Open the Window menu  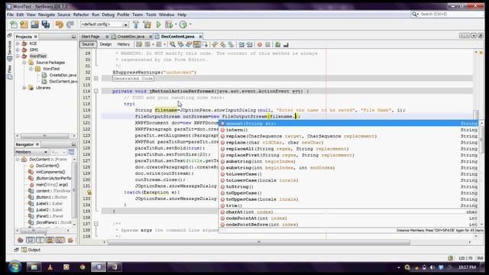[x=167, y=15]
